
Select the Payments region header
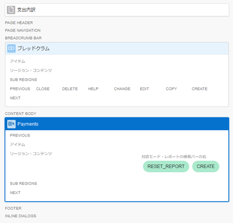(x=117, y=124)
